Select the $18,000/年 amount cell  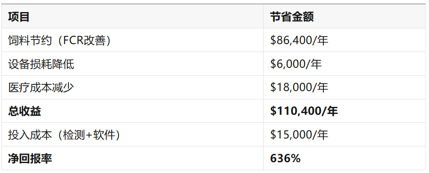(x=299, y=88)
